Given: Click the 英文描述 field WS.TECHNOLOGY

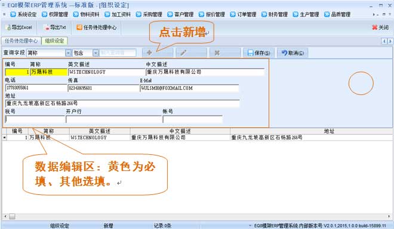Looking at the screenshot, I should 106,72.
